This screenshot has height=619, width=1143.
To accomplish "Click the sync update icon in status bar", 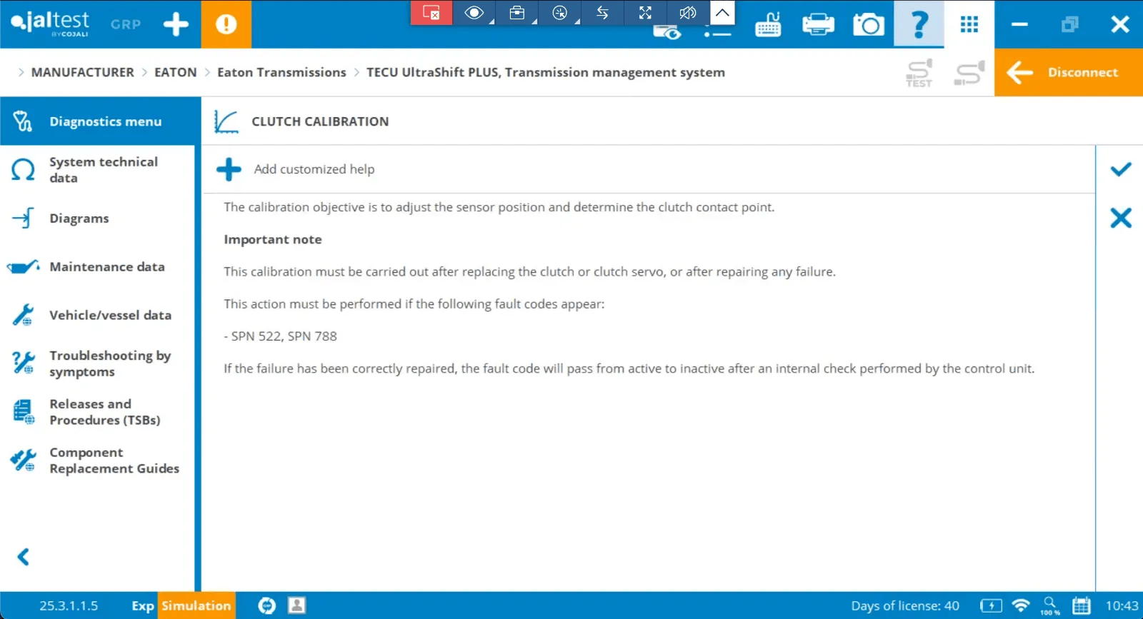I will [266, 605].
